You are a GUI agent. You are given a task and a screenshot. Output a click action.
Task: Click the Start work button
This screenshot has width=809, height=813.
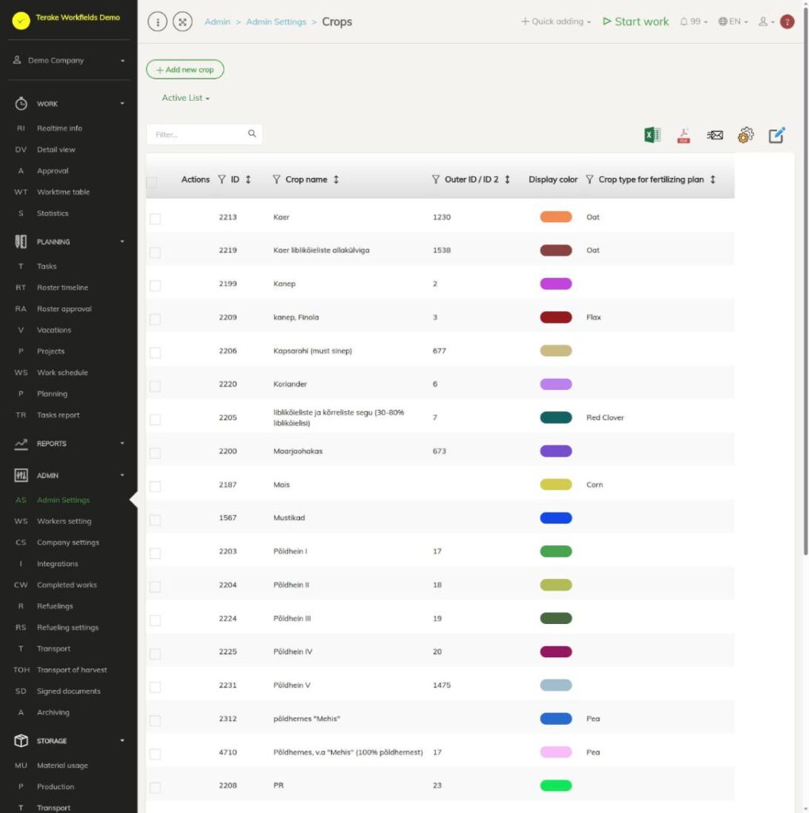coord(636,21)
